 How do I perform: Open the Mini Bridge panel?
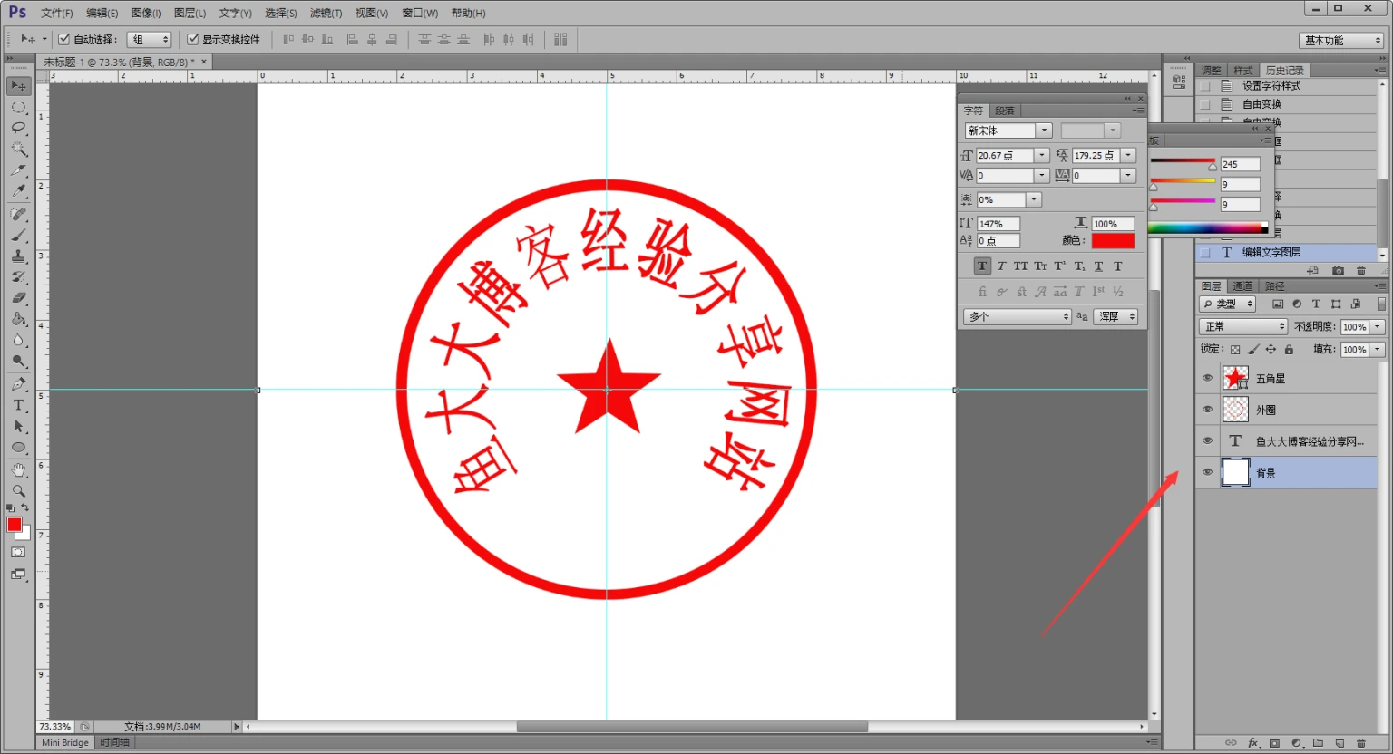click(x=65, y=743)
